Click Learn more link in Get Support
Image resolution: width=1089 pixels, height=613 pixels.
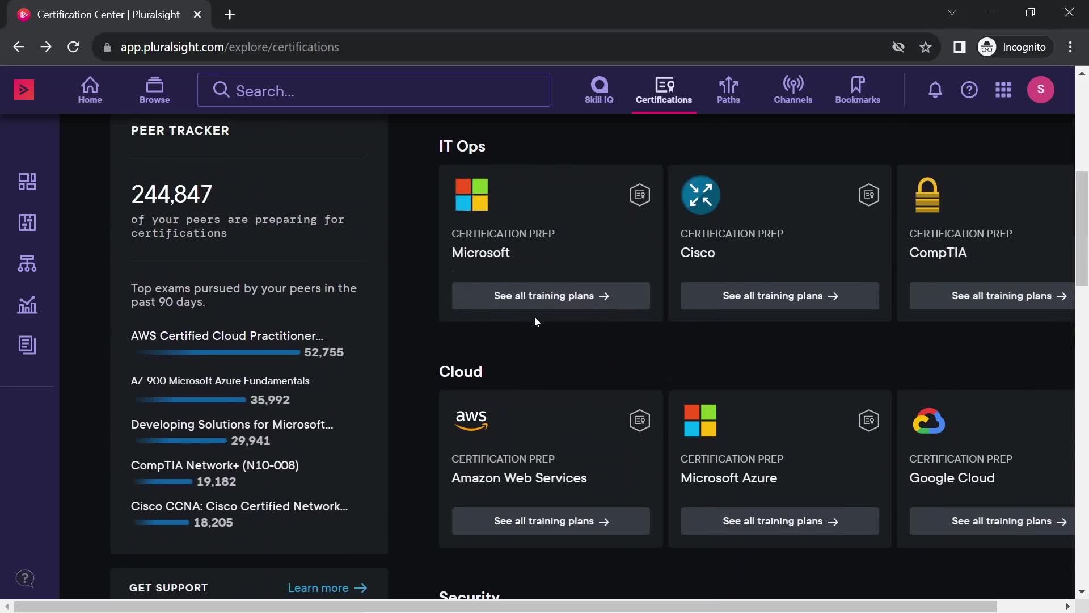point(327,588)
